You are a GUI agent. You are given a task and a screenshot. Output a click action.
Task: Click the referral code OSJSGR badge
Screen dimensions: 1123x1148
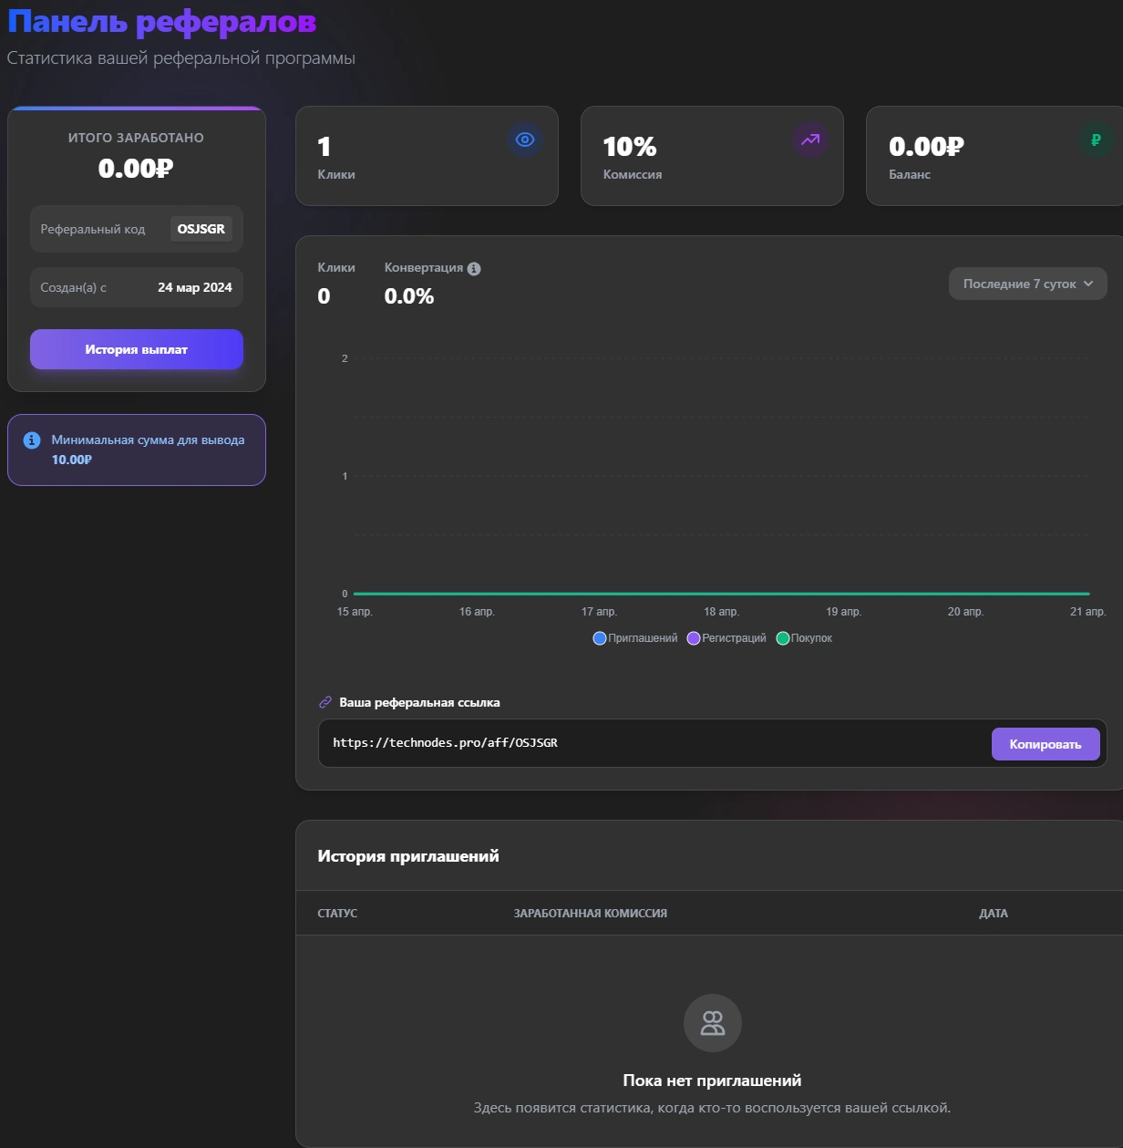[201, 229]
